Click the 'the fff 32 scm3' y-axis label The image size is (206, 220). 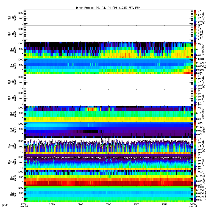[12, 162]
